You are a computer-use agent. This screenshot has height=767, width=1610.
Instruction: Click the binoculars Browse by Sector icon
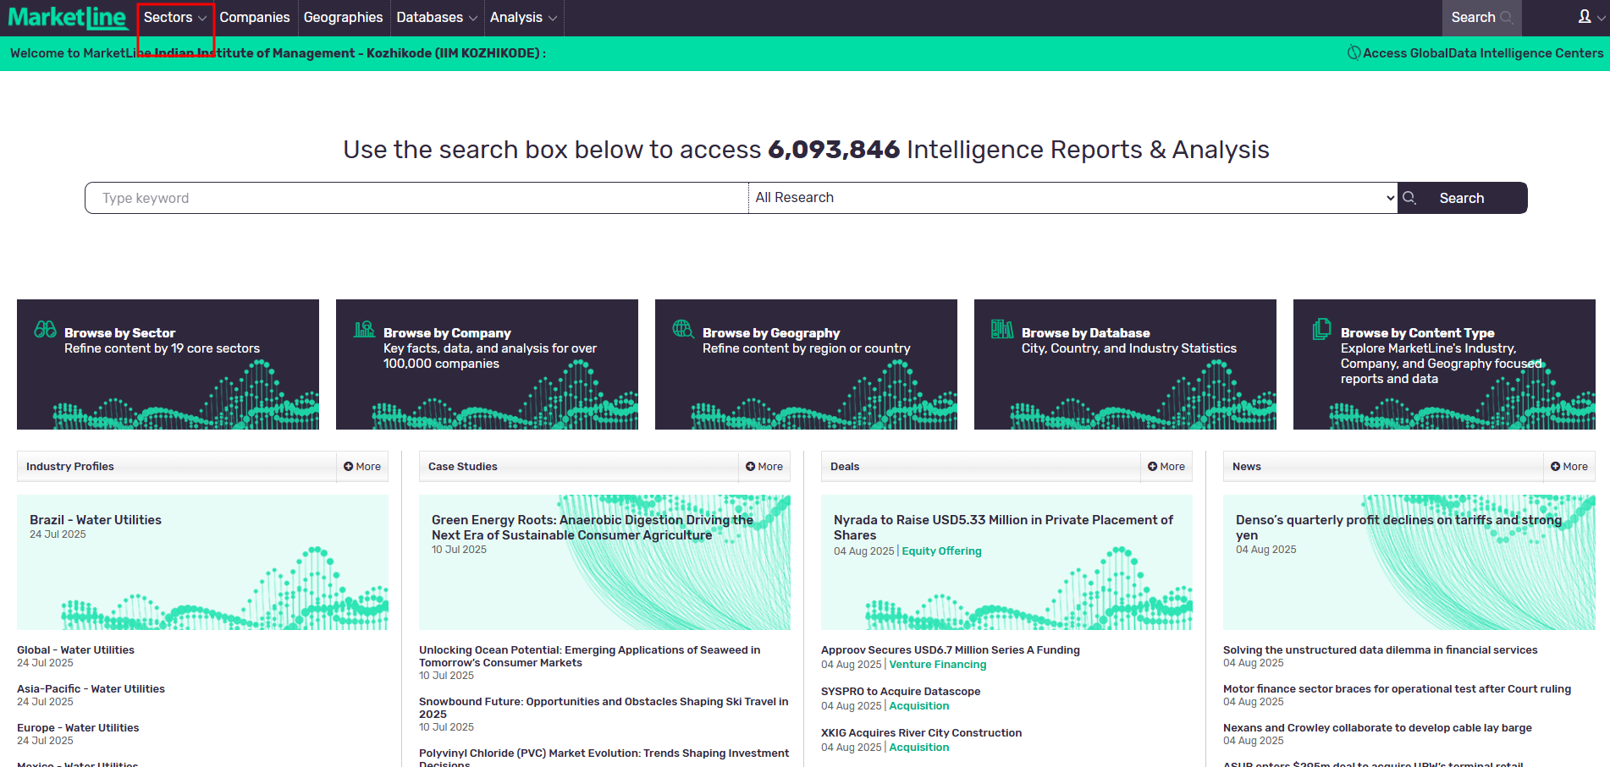45,330
